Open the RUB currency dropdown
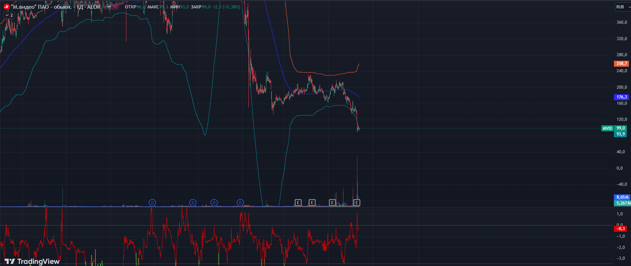Viewport: 631px width, 266px height. [x=622, y=7]
